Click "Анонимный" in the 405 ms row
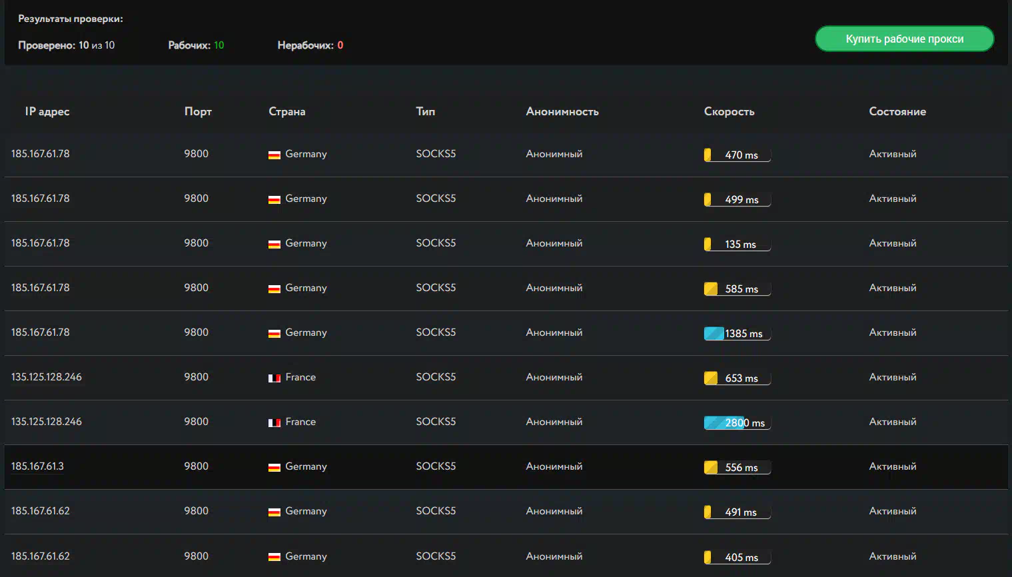Screen dimensions: 1012x577 coord(554,556)
